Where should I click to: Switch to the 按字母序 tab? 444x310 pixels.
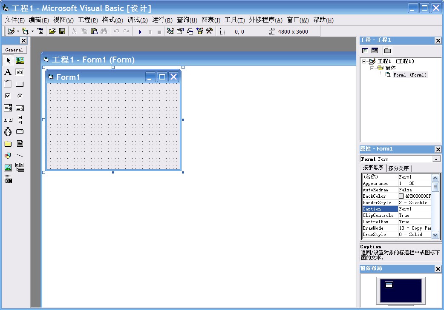pos(373,168)
